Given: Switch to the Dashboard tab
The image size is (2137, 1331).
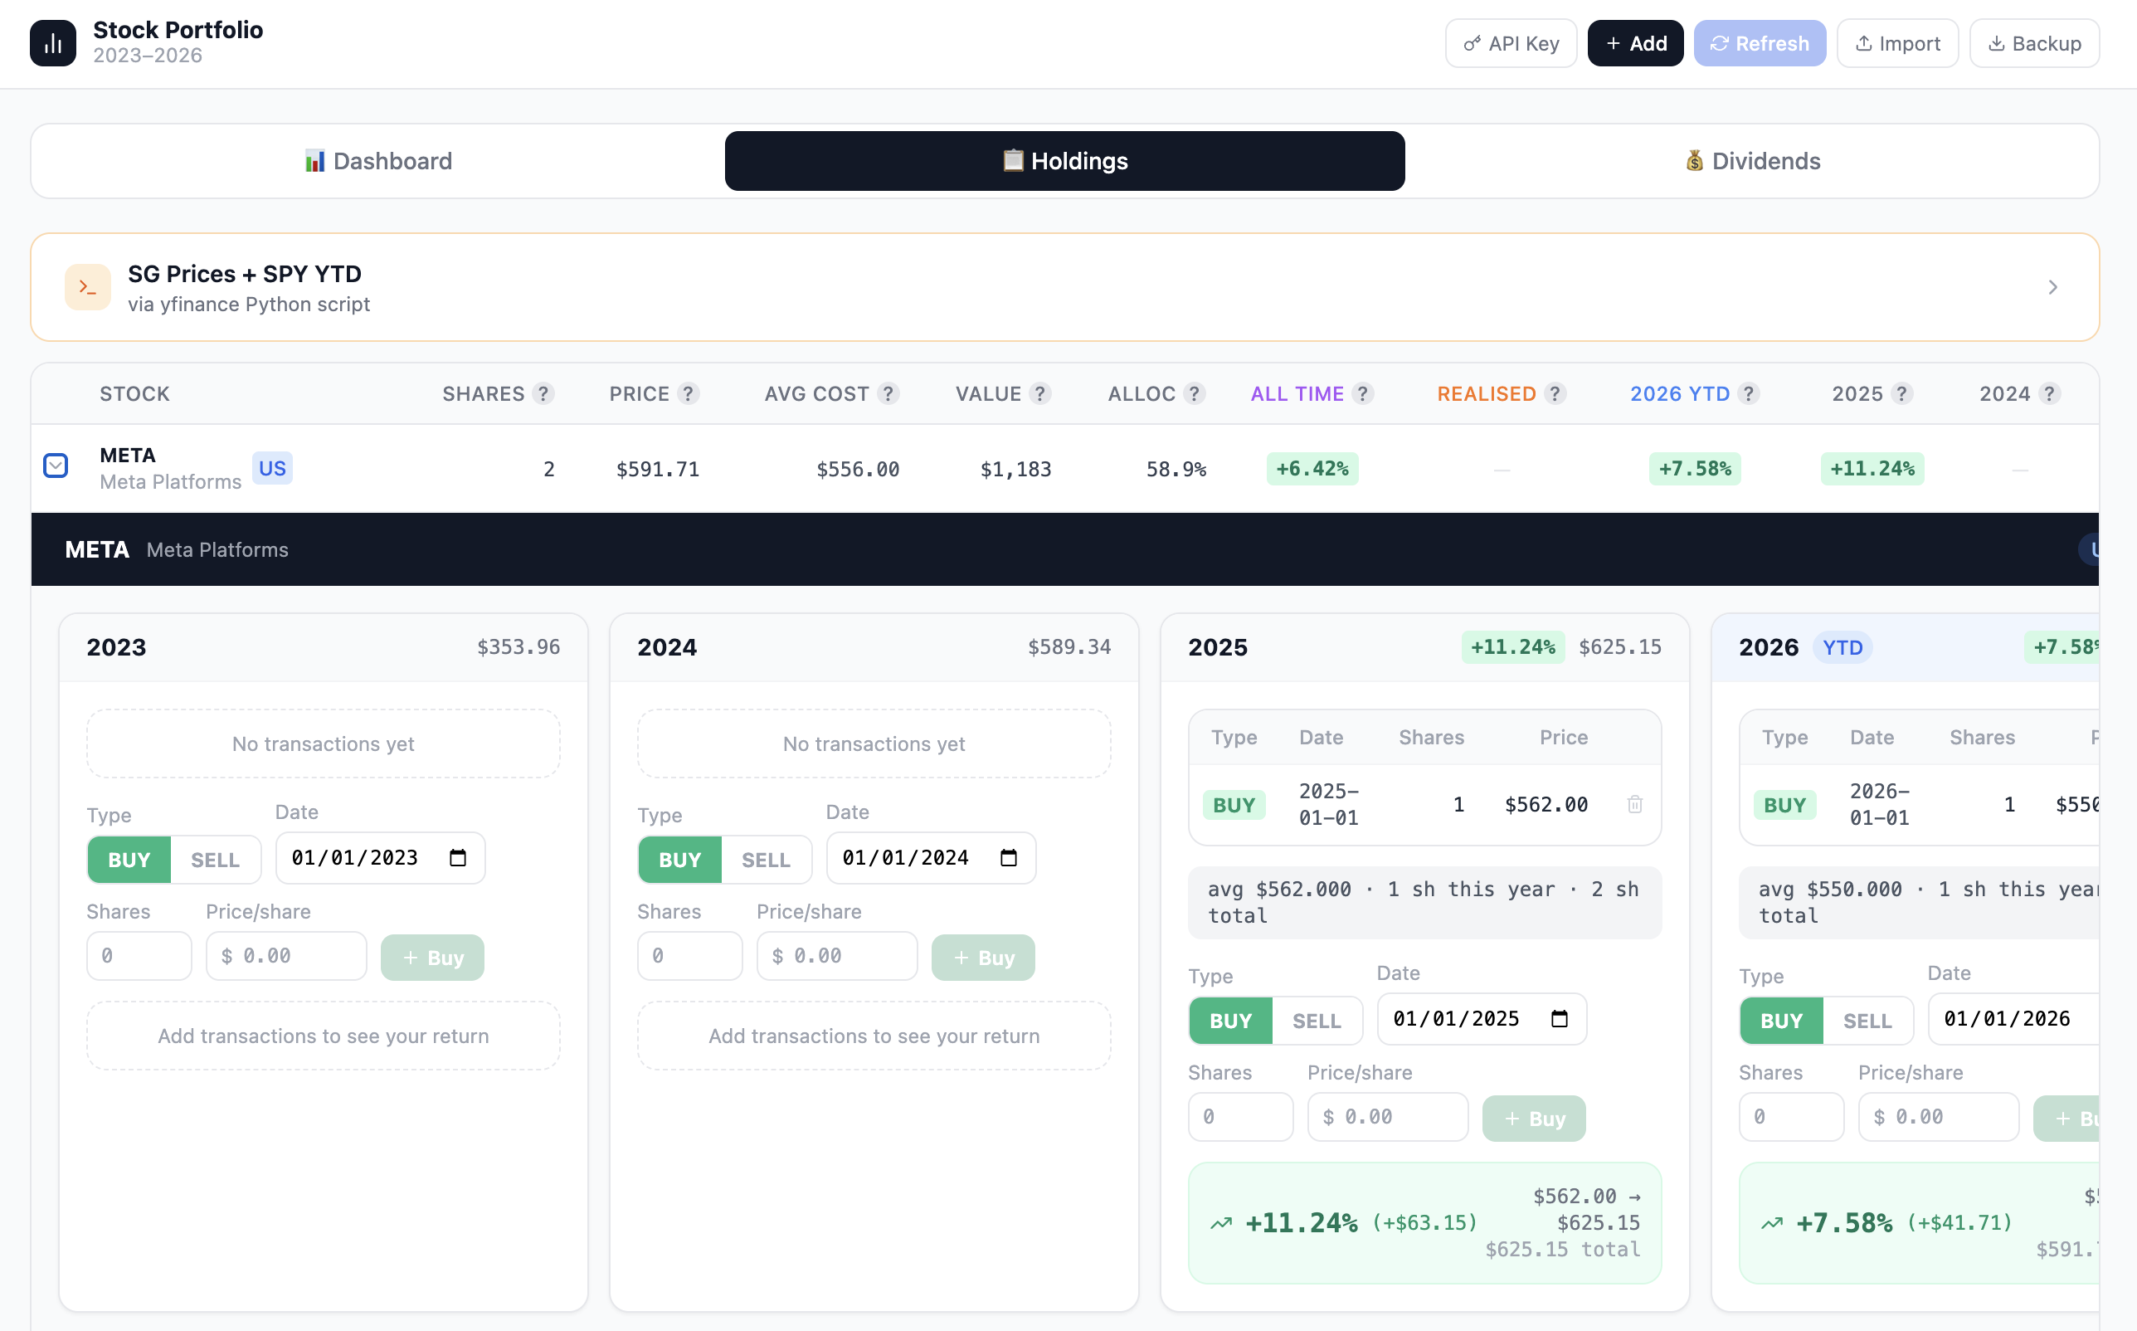Looking at the screenshot, I should [x=378, y=161].
